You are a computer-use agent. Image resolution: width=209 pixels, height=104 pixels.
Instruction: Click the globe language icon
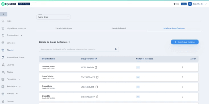(175, 4)
